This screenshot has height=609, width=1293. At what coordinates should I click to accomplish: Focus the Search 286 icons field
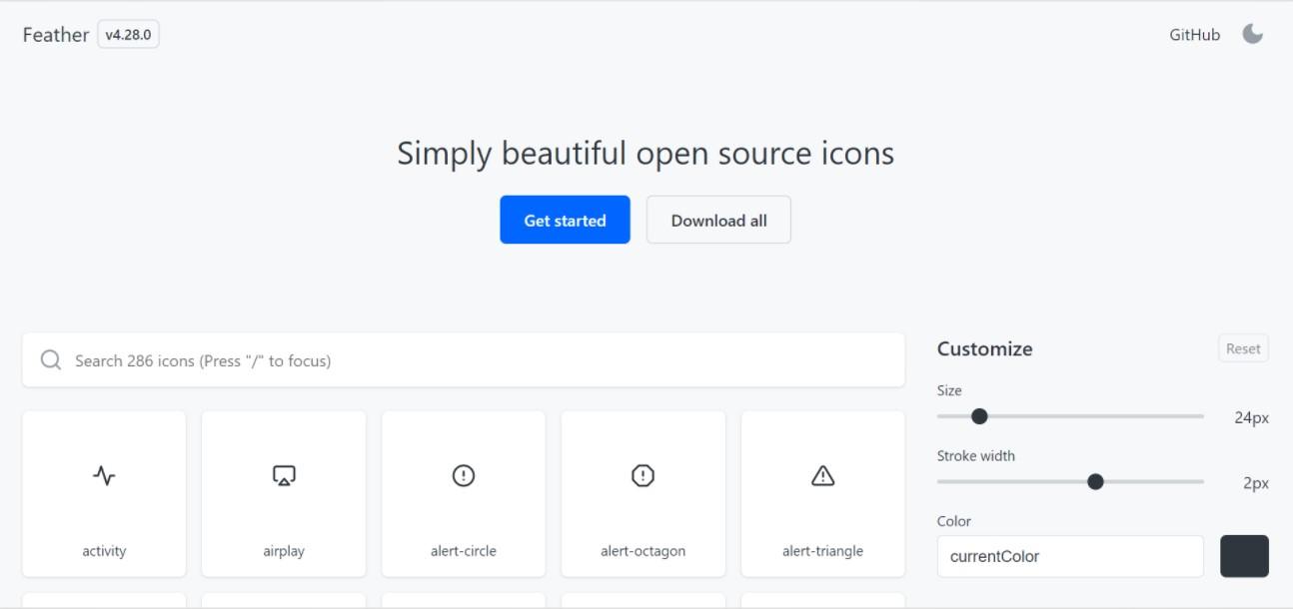480,360
